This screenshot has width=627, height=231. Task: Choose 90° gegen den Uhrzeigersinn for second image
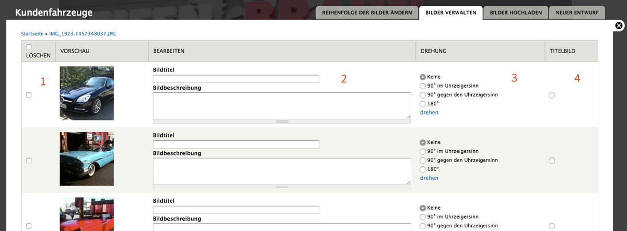[423, 160]
